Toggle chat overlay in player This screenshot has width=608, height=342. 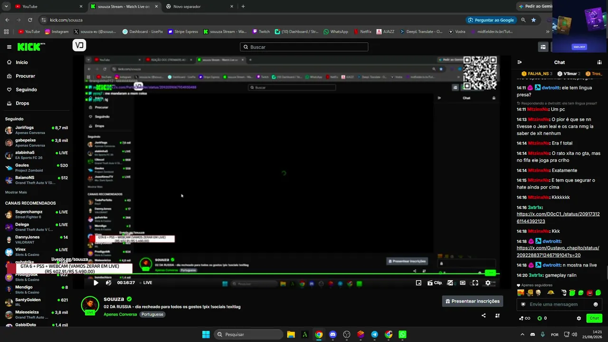pos(450,283)
